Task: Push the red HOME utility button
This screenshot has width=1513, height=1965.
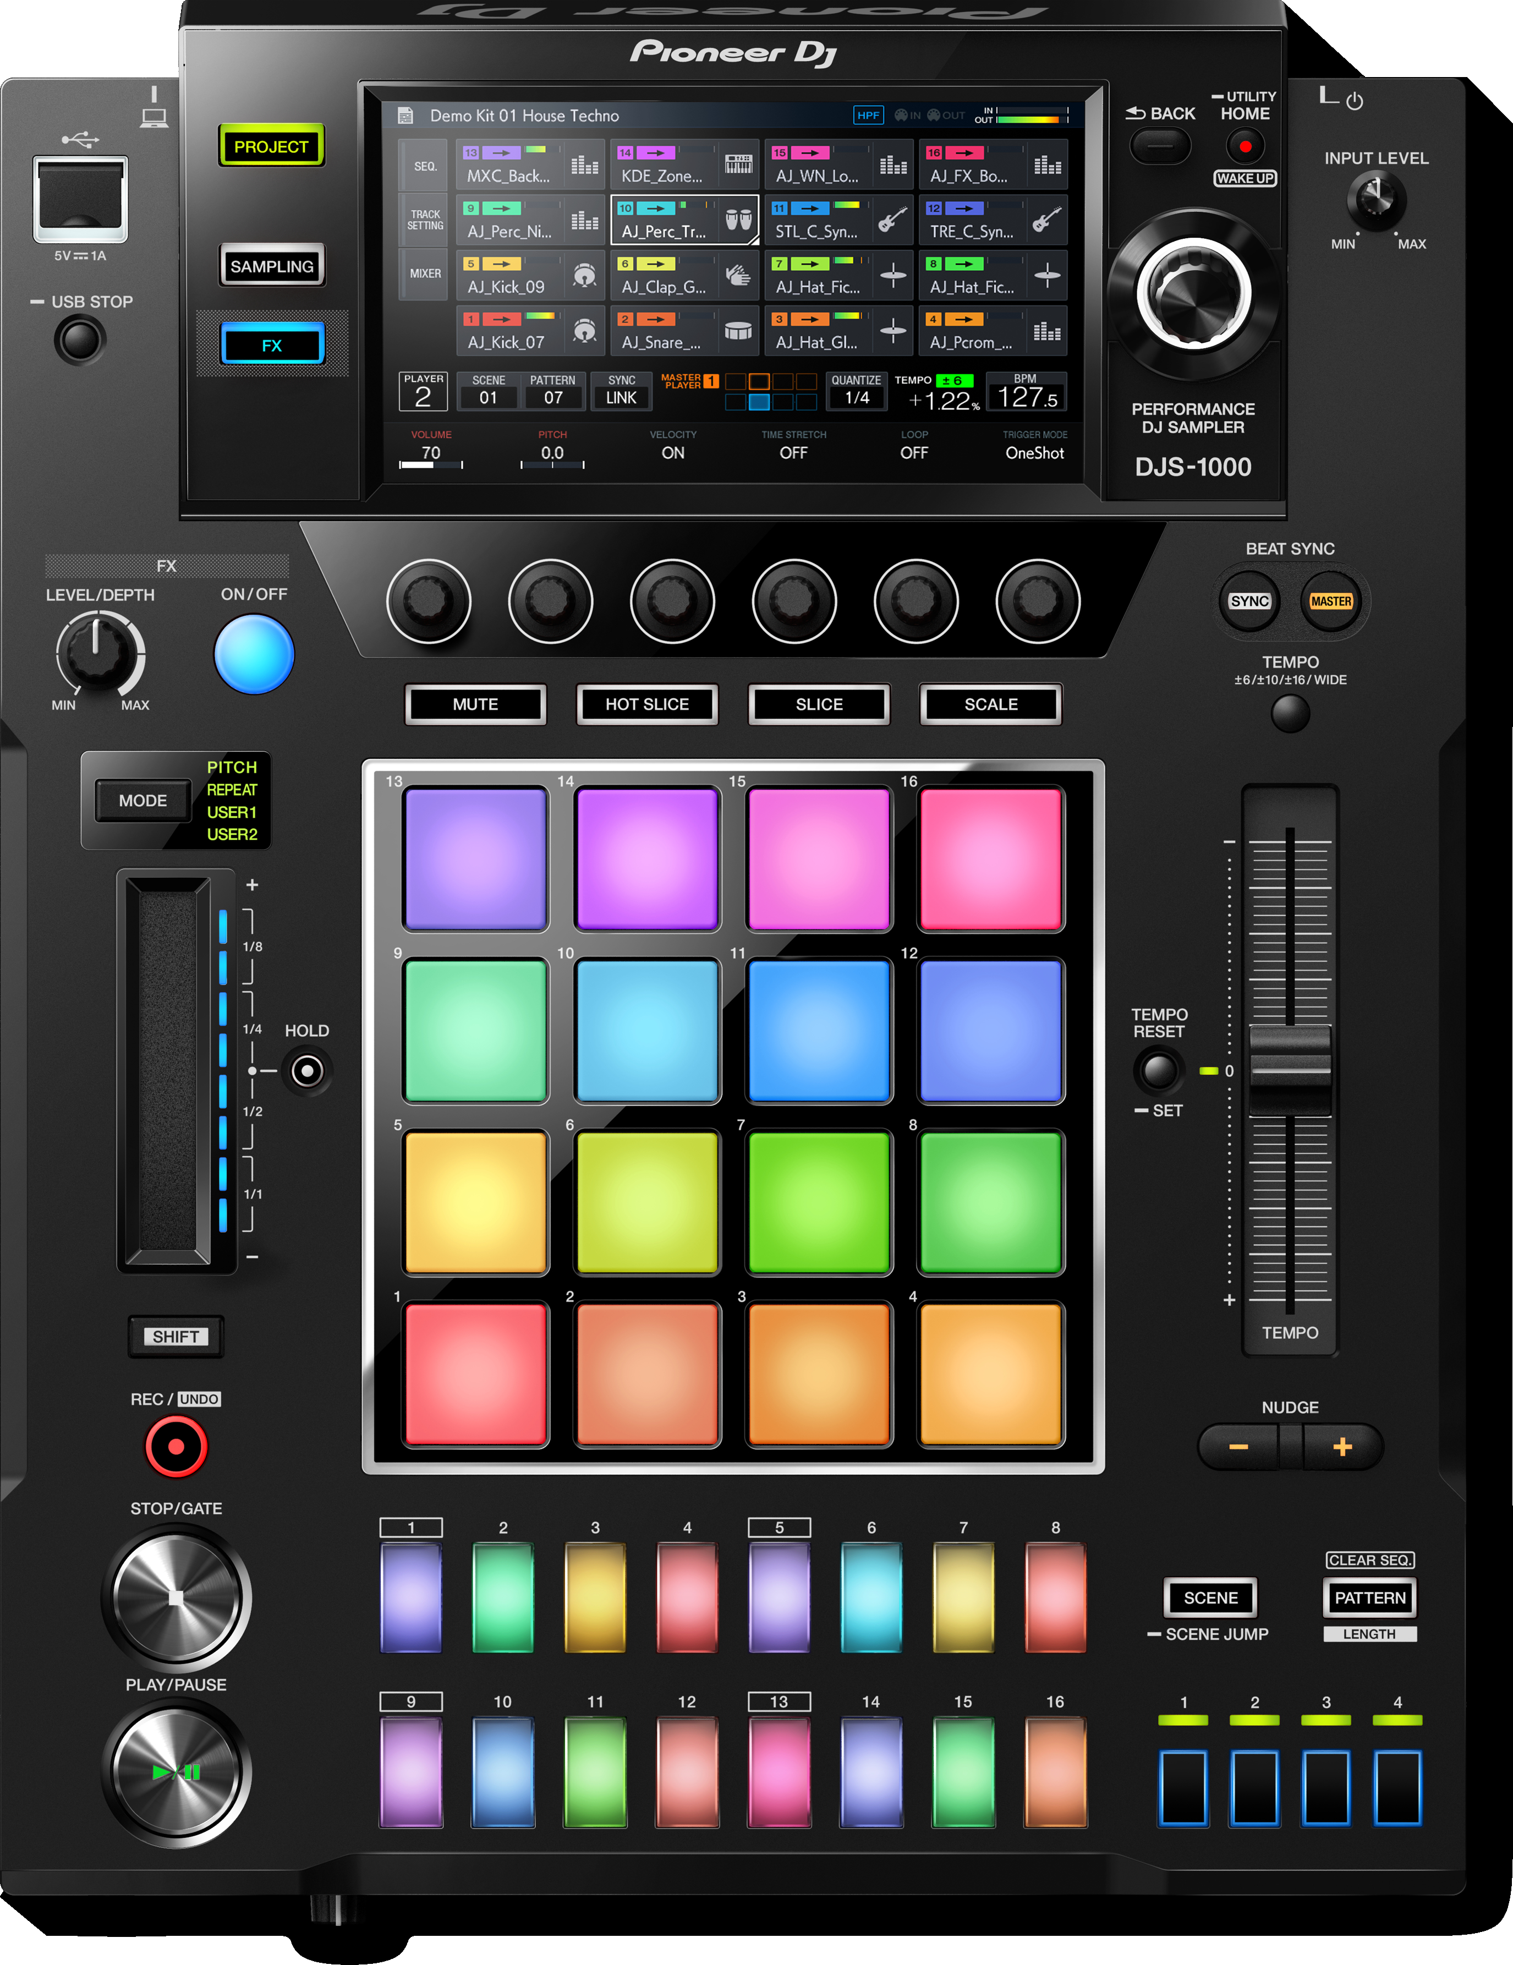Action: (1246, 146)
